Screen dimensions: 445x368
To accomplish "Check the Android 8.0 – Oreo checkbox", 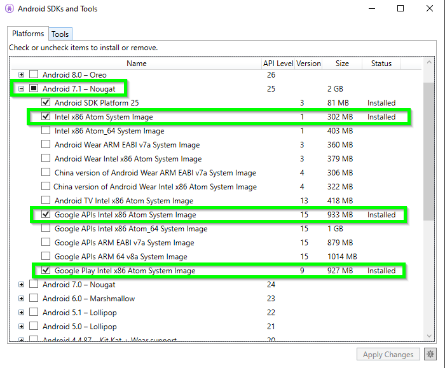I will tap(34, 74).
